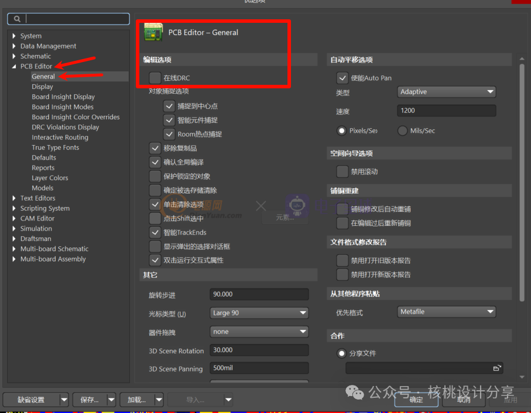The image size is (531, 413).
Task: Click the search magnifier icon
Action: click(17, 19)
